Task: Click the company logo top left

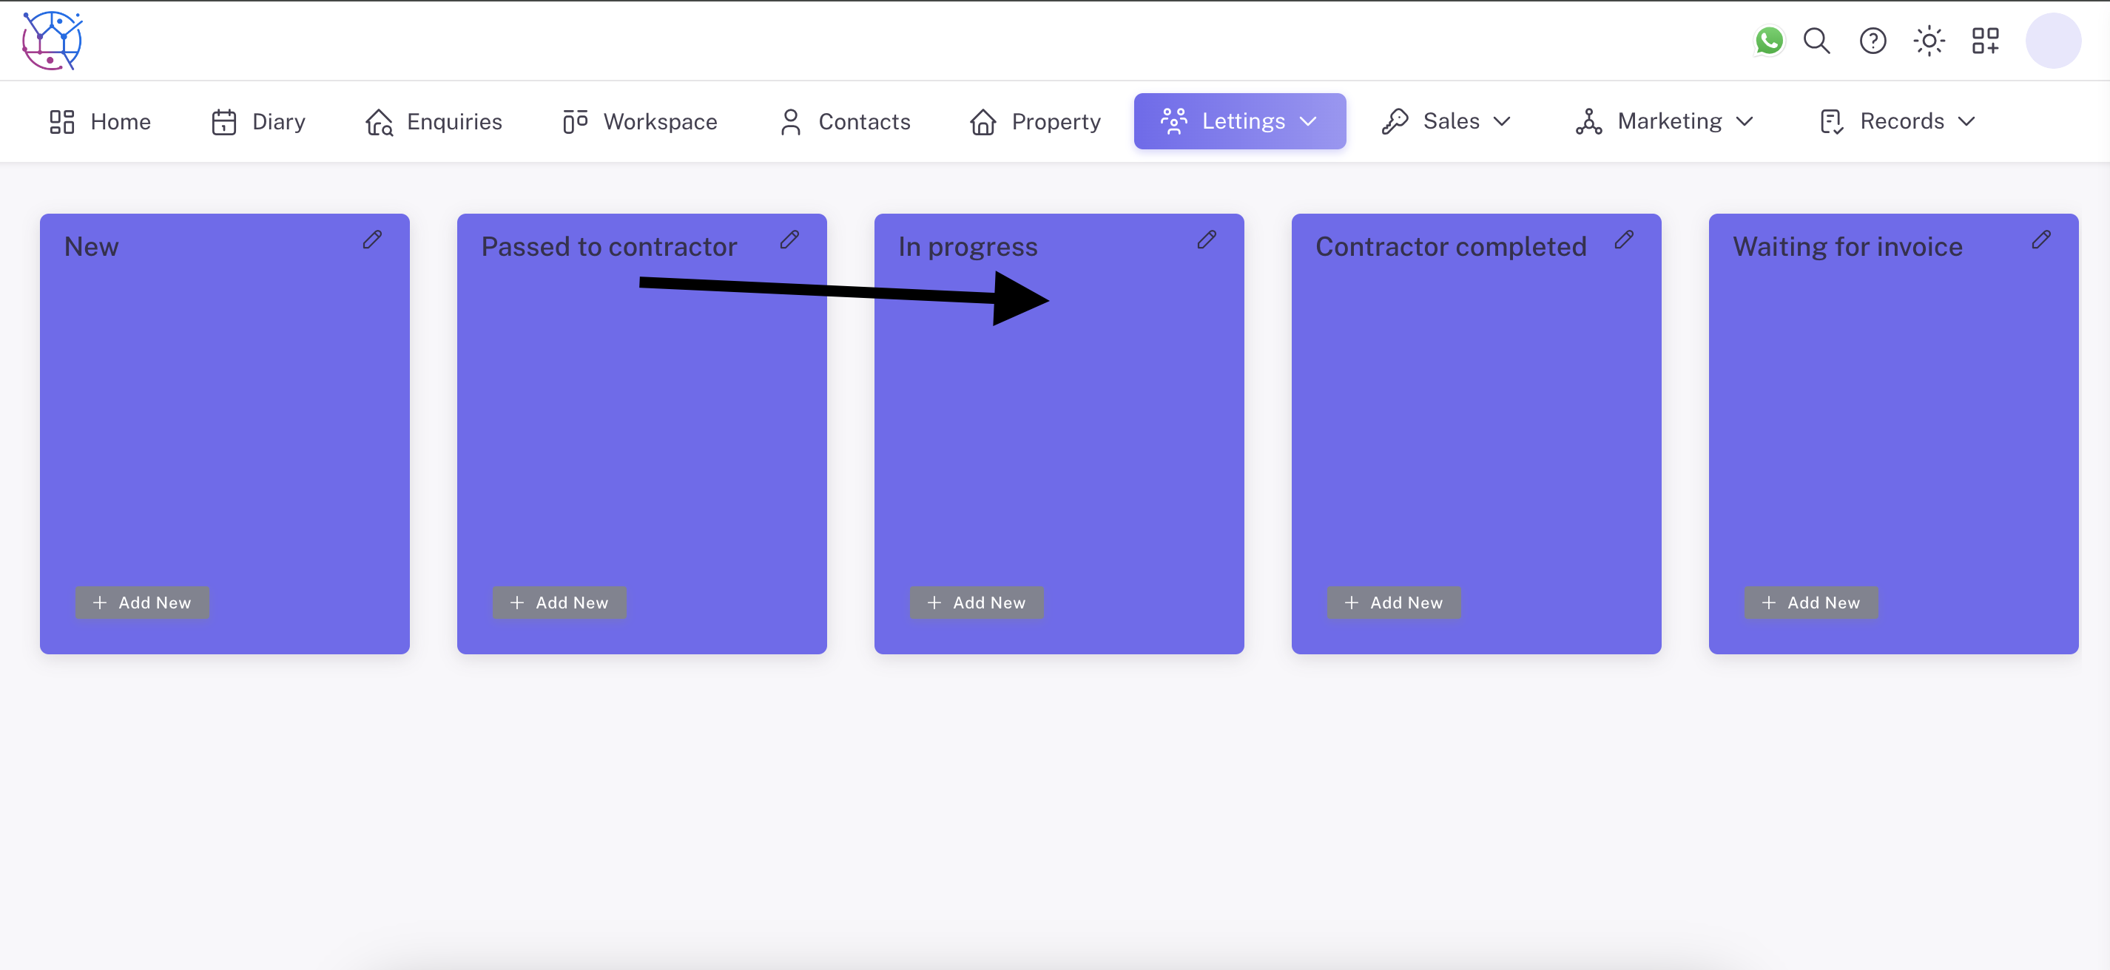Action: coord(53,40)
